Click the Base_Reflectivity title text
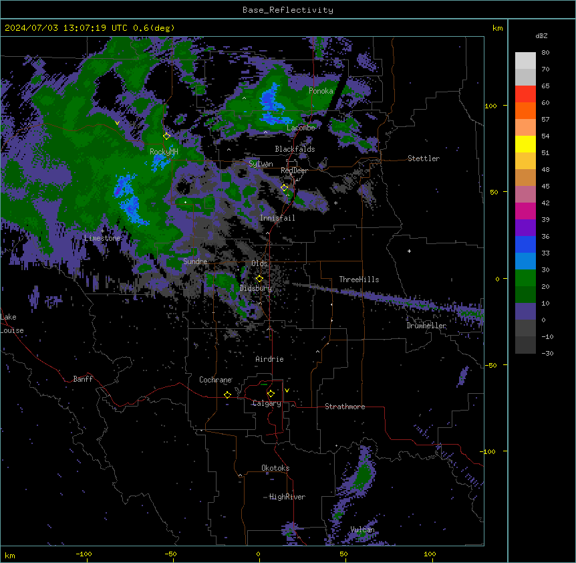576x563 pixels. point(288,10)
